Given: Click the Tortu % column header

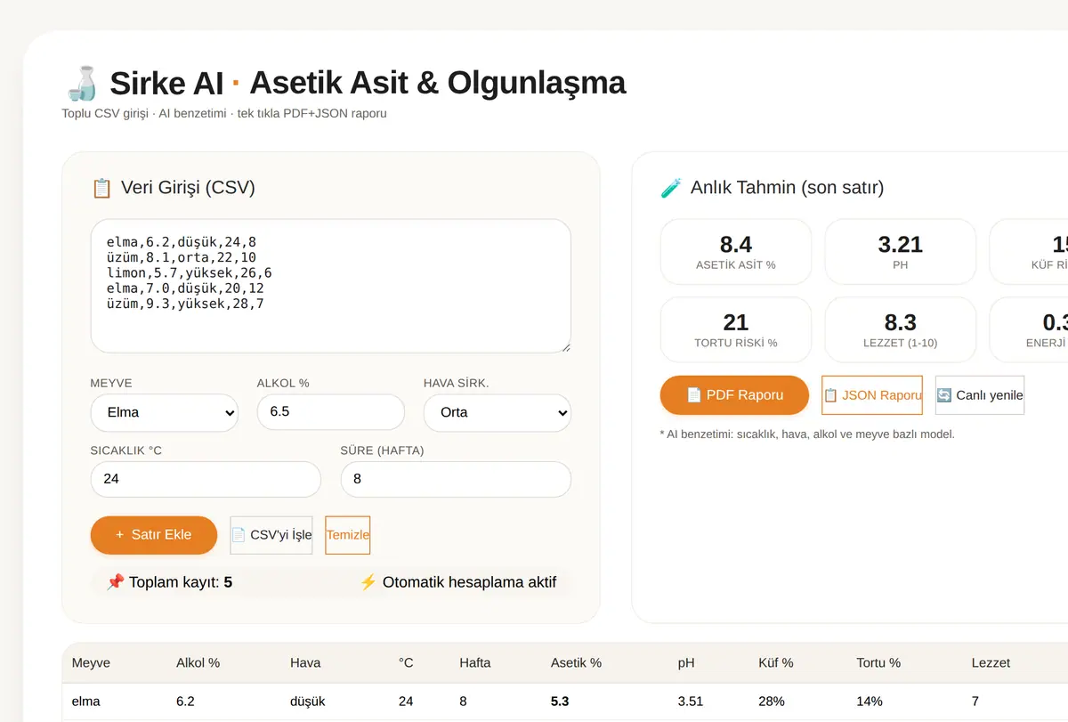Looking at the screenshot, I should [878, 663].
